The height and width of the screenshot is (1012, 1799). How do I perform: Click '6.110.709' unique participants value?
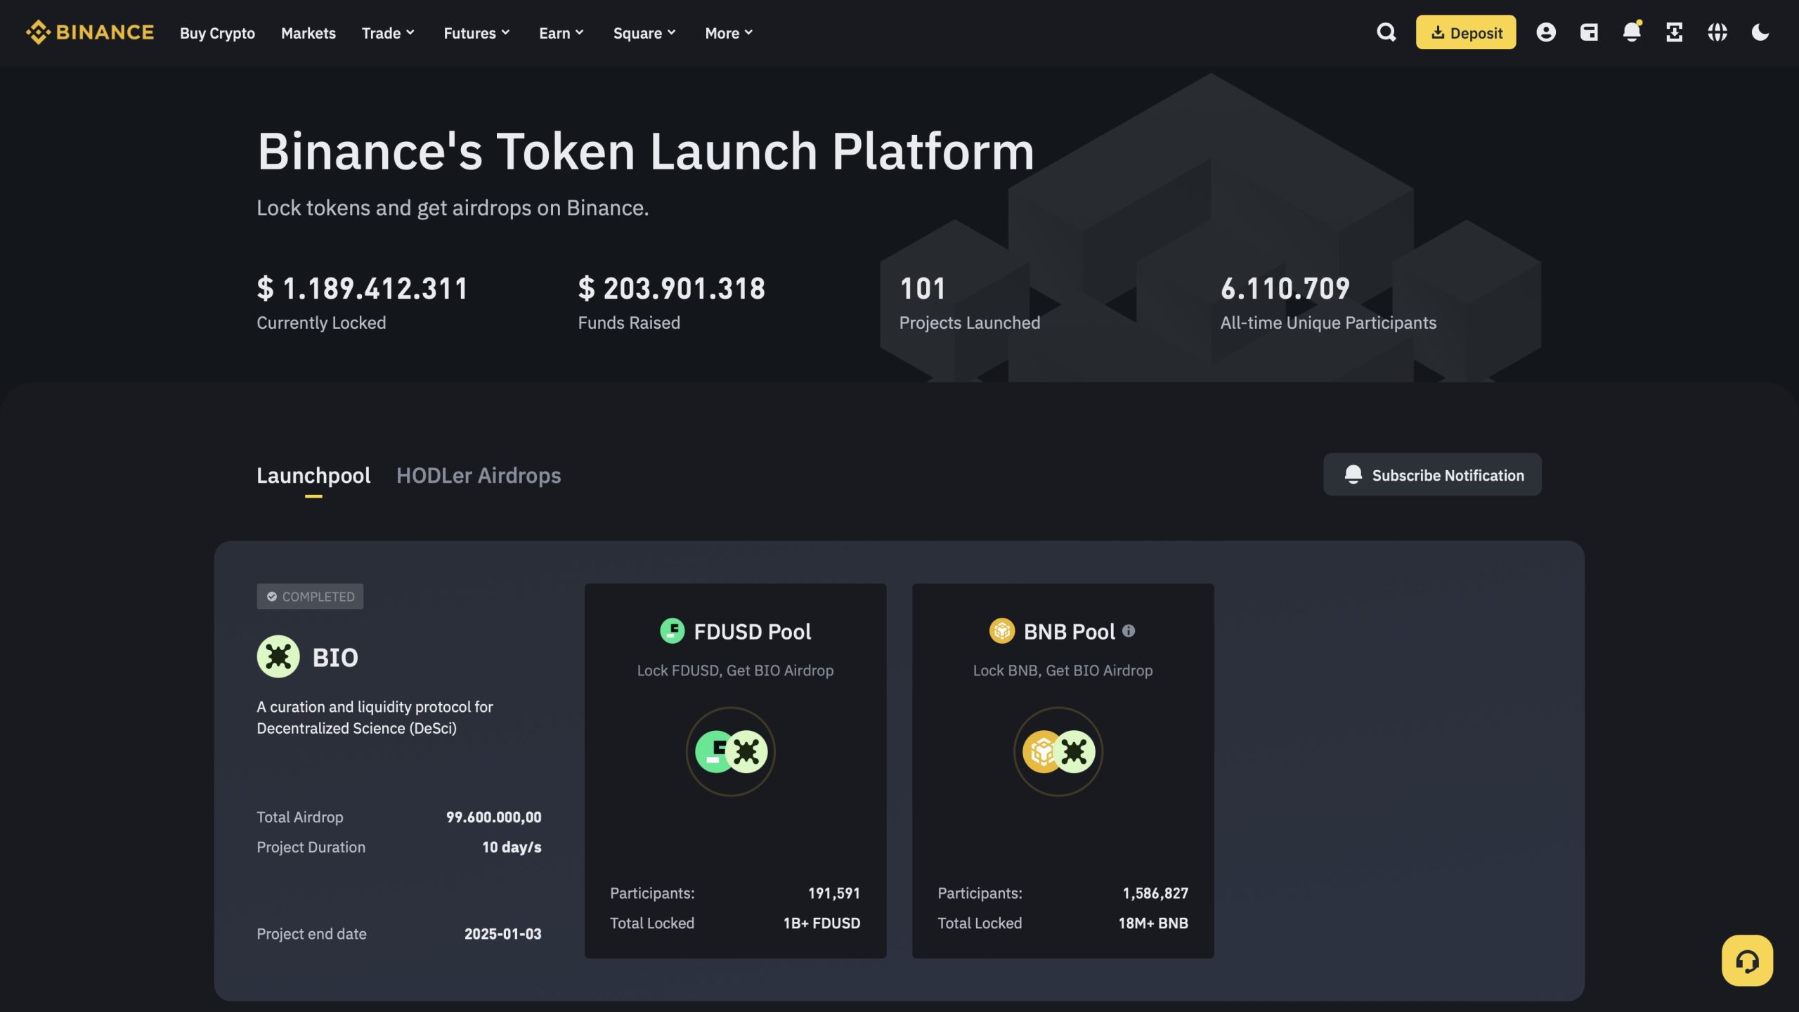click(1285, 288)
